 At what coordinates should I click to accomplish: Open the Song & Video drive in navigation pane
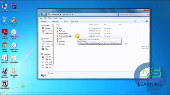tap(47, 65)
